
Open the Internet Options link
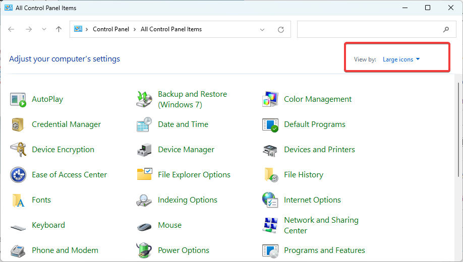pyautogui.click(x=312, y=200)
